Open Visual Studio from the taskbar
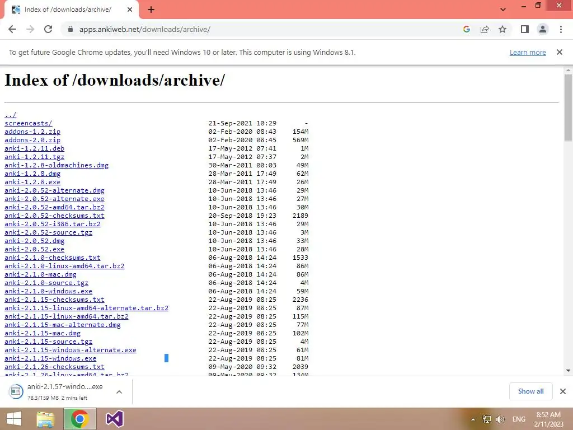The height and width of the screenshot is (430, 573). coord(114,419)
